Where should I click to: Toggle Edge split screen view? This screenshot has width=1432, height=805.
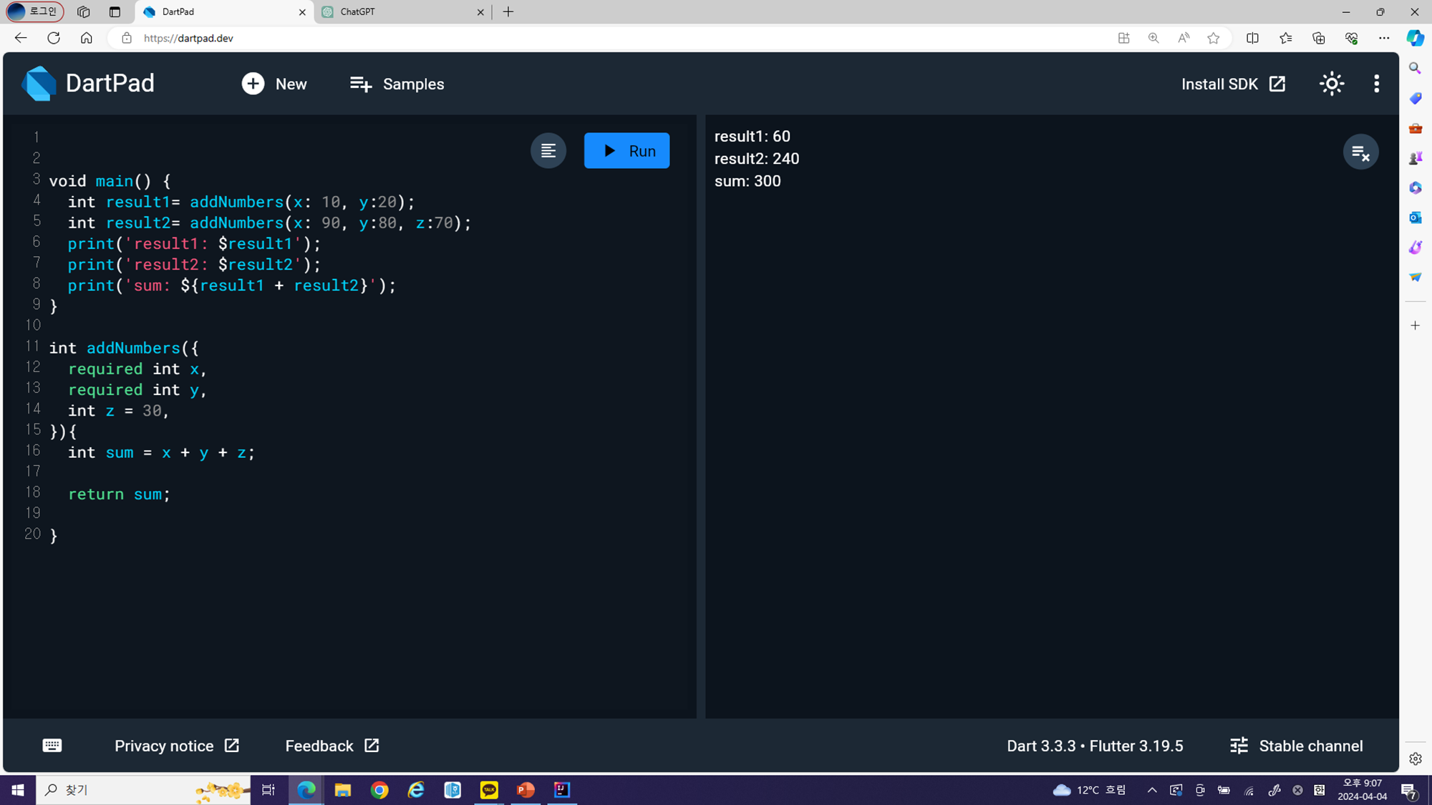(x=1252, y=39)
